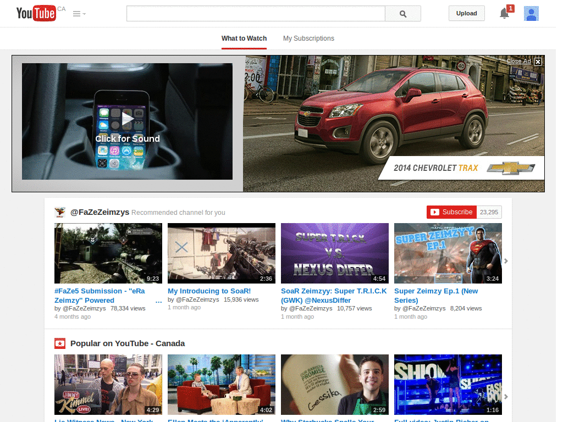Open 'Super Zeimzy Ep.1 (New Series)' title
This screenshot has height=422, width=563.
click(436, 296)
